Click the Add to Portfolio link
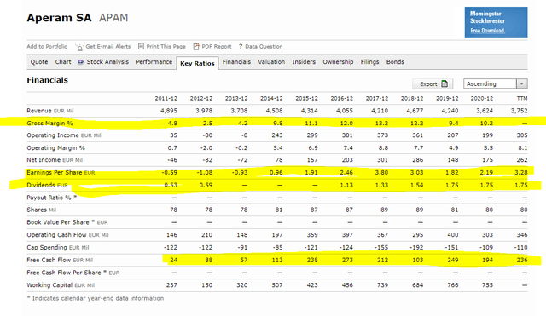The width and height of the screenshot is (546, 316). tap(47, 46)
